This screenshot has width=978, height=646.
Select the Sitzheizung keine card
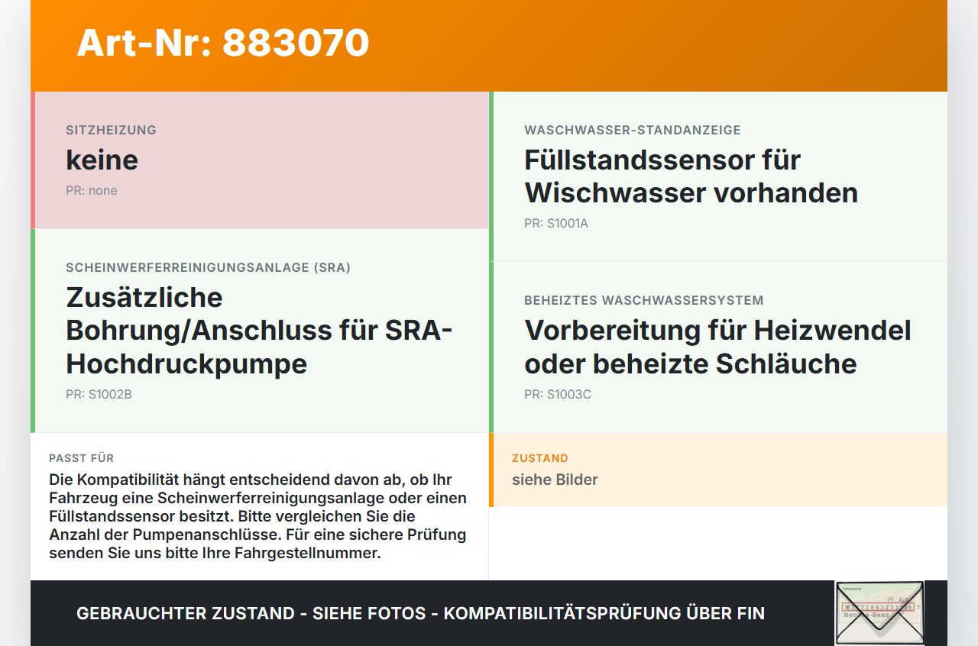pyautogui.click(x=260, y=160)
